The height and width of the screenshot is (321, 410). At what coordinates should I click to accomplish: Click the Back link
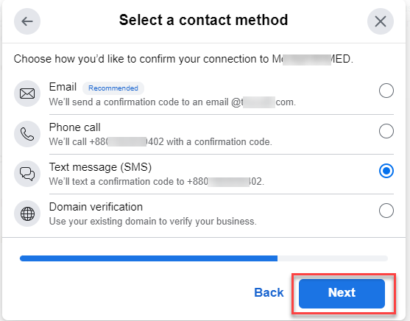click(x=269, y=292)
